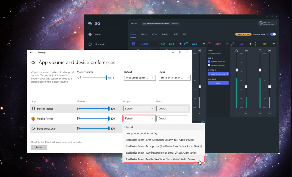The width and height of the screenshot is (292, 177).
Task: Click the Early Access badge
Action: [x=243, y=34]
